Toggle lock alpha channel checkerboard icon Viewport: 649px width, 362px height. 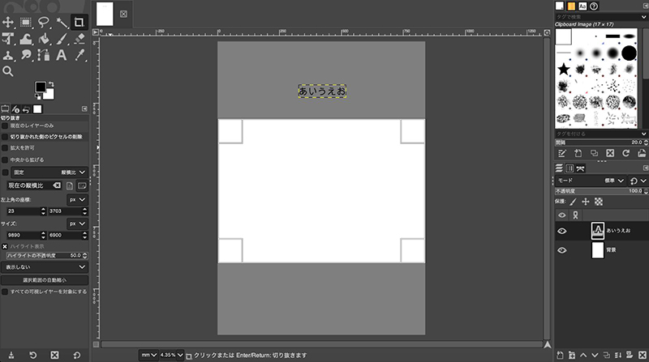pos(599,202)
